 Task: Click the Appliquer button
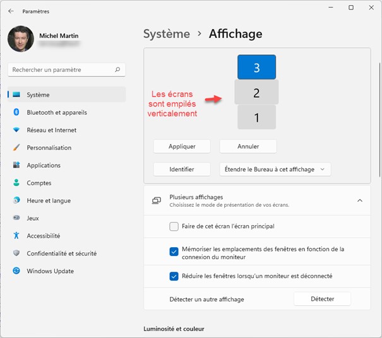point(182,146)
